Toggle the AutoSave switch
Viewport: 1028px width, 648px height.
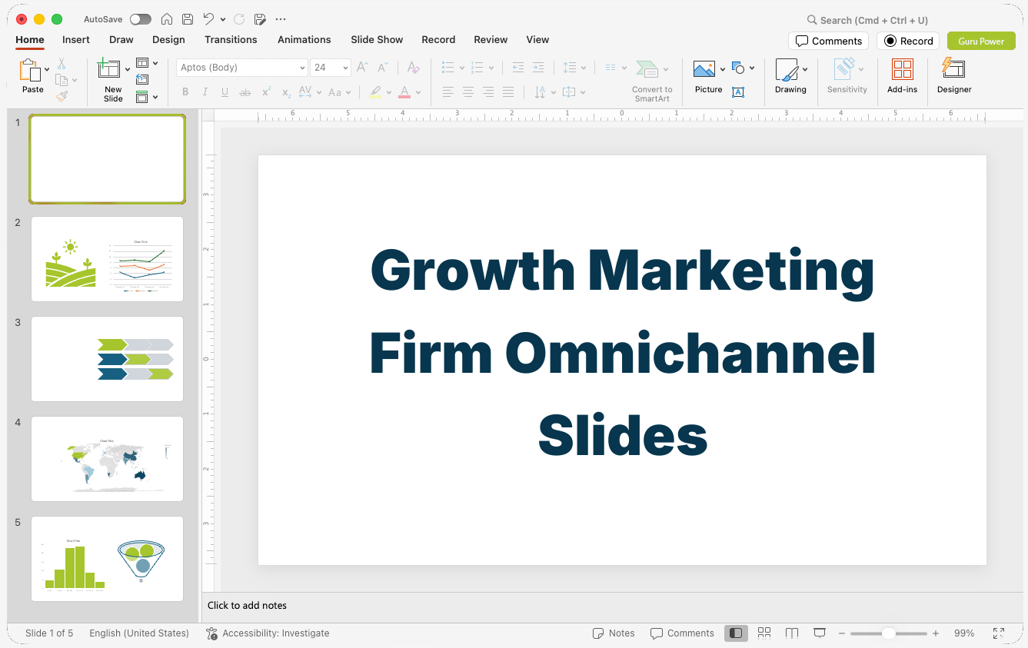pyautogui.click(x=141, y=19)
